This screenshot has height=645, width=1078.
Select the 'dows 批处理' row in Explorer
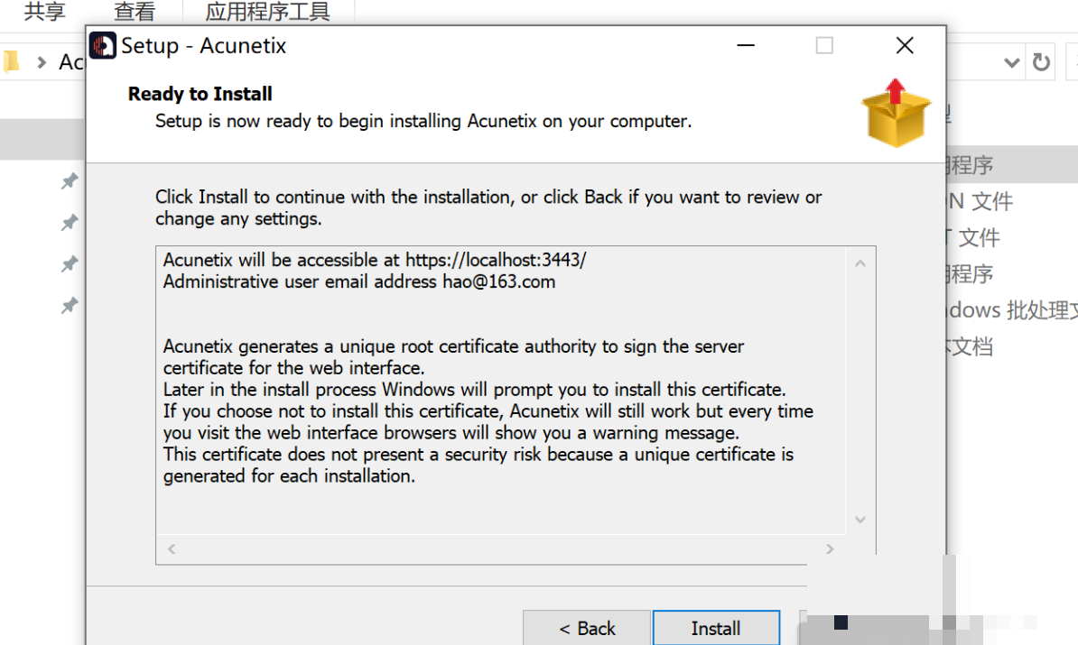click(1012, 309)
